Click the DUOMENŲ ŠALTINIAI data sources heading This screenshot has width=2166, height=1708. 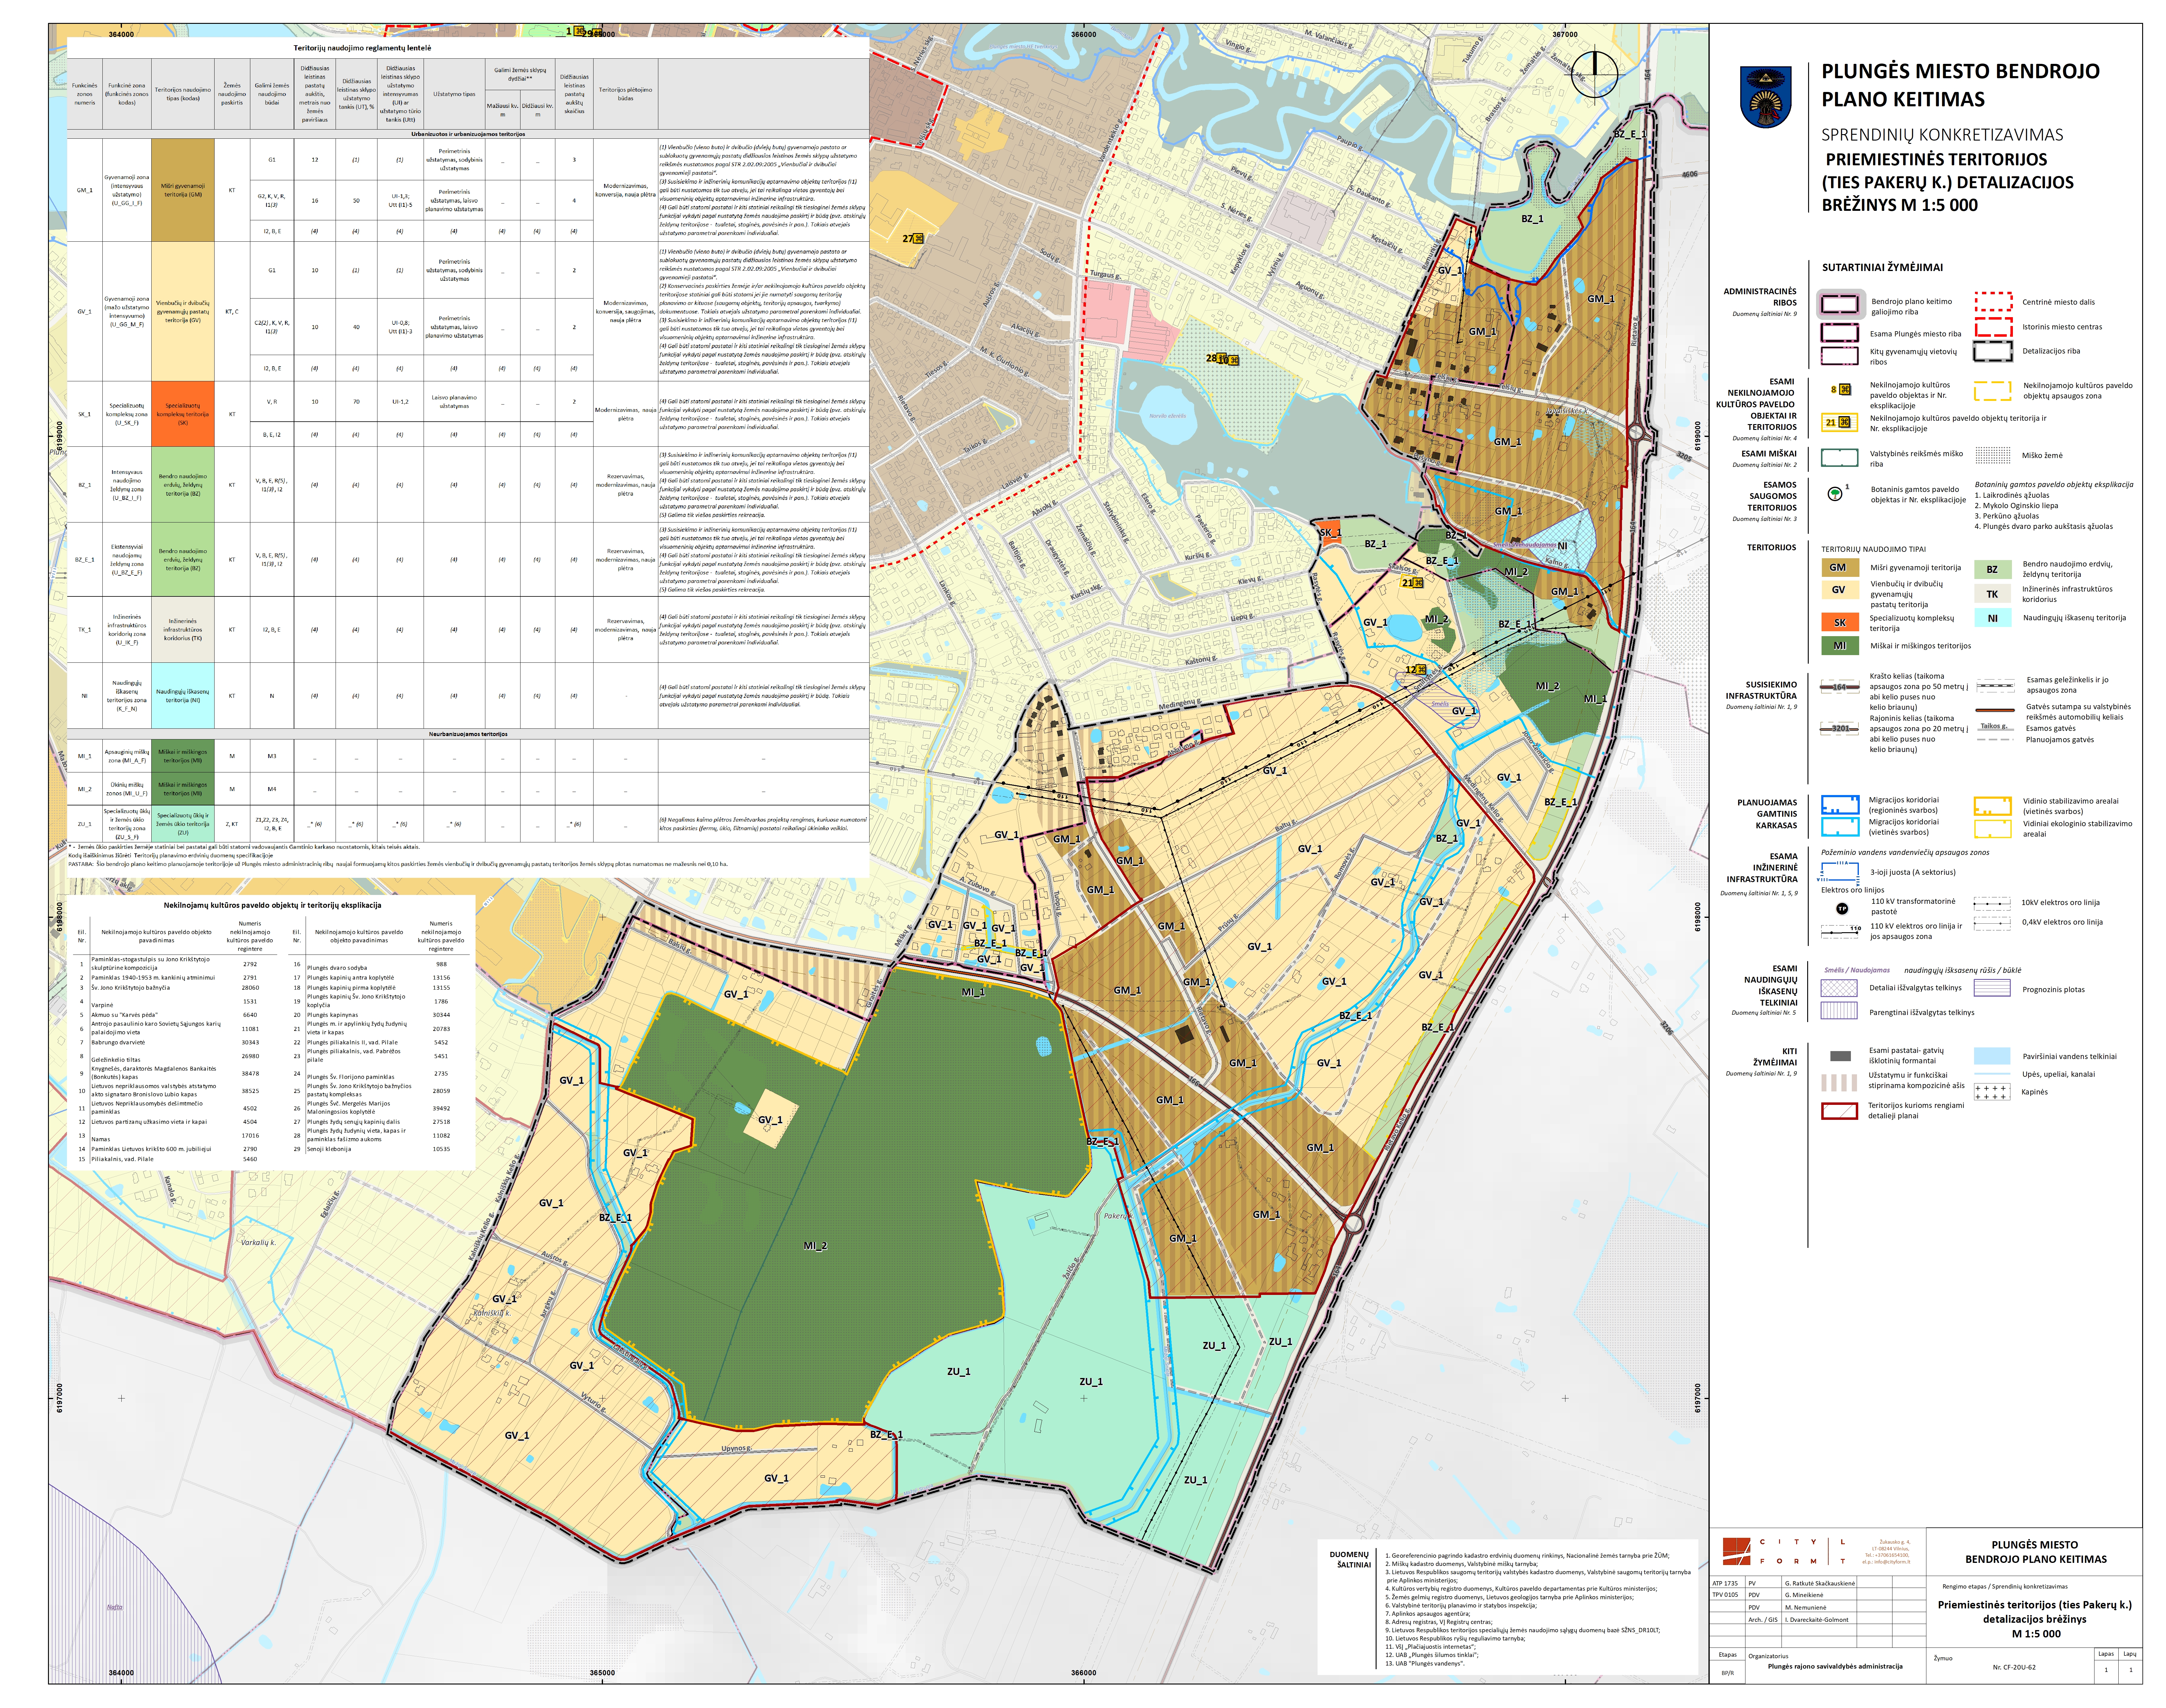1350,1560
